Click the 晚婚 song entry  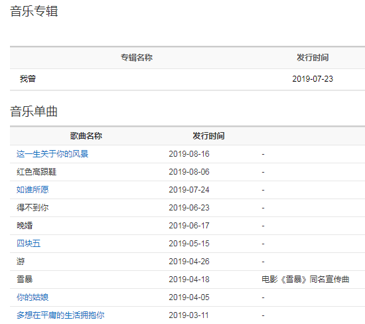pos(25,226)
